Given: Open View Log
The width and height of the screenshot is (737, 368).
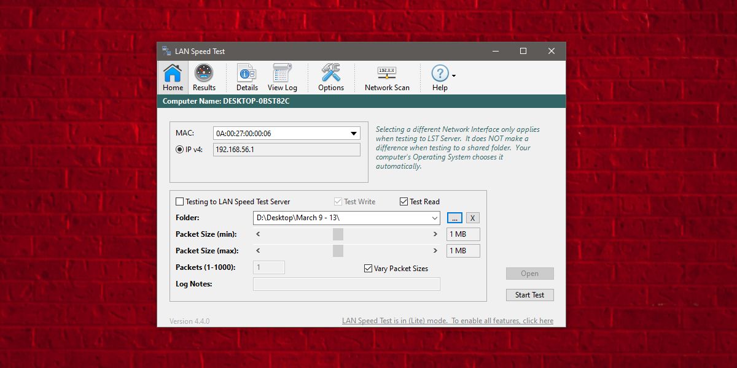Looking at the screenshot, I should tap(283, 77).
